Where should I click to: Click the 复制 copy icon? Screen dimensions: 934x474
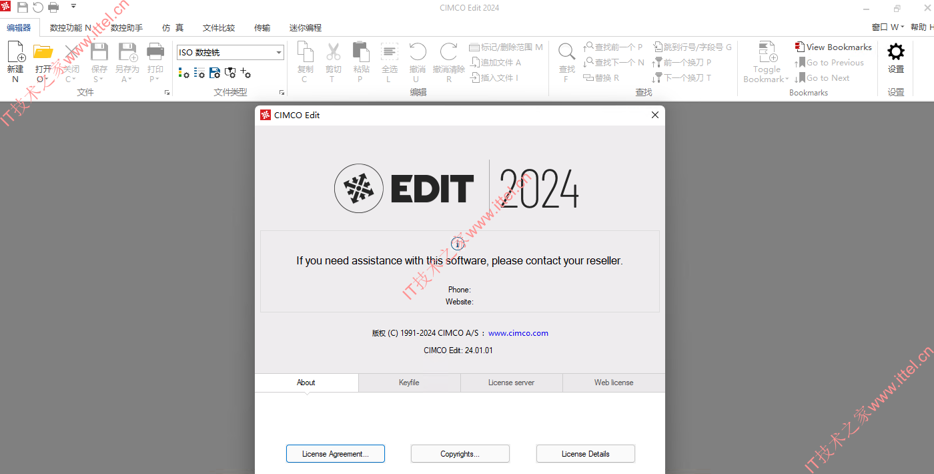point(306,52)
